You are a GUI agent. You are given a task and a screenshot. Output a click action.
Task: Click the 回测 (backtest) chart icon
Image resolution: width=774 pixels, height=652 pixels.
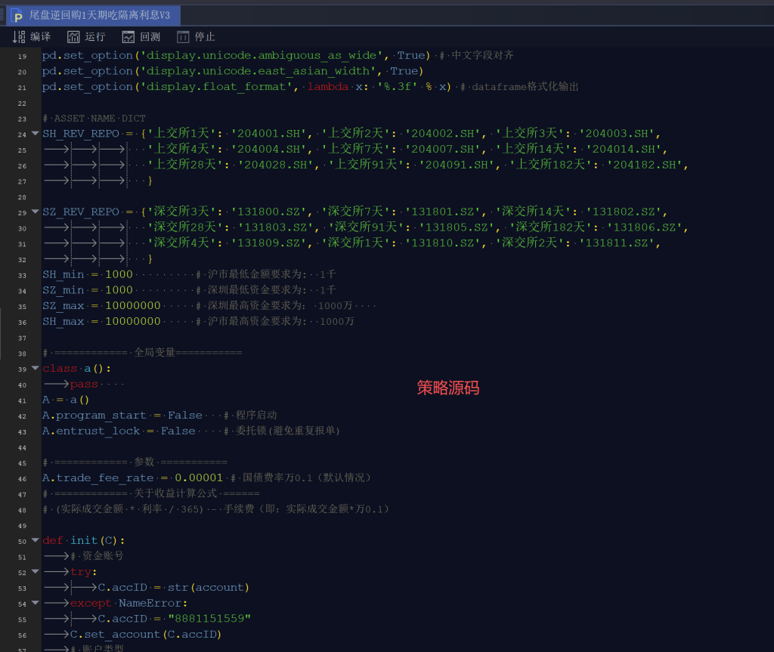128,37
